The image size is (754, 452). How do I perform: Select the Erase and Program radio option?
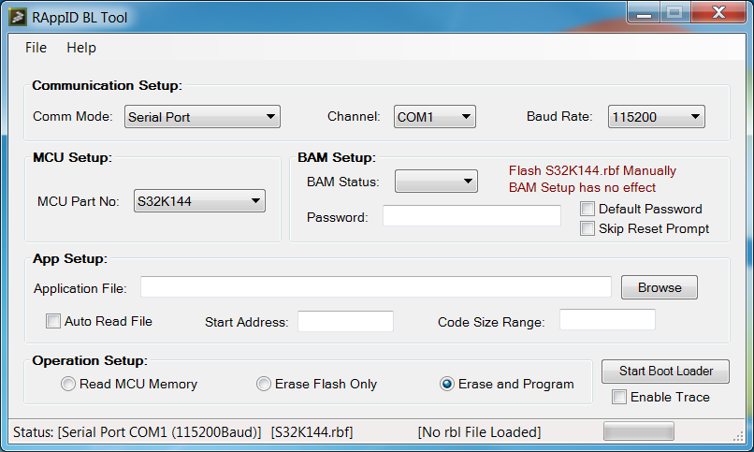pyautogui.click(x=447, y=384)
